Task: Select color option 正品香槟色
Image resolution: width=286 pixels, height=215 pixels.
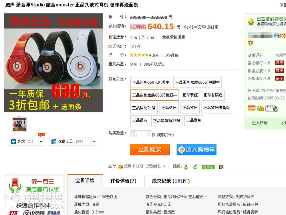Action: point(213,95)
